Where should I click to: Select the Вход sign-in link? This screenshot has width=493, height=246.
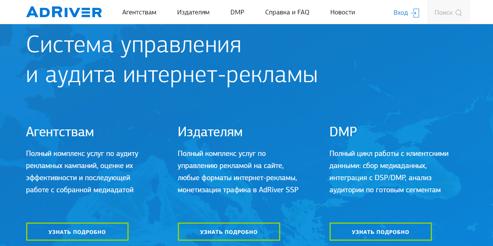click(x=401, y=12)
